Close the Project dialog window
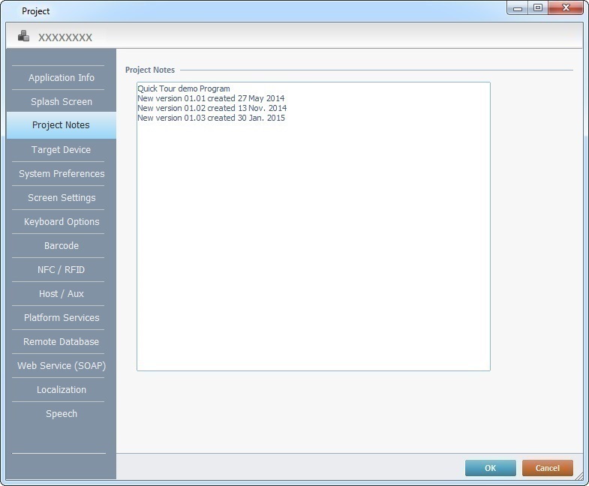 pos(566,8)
